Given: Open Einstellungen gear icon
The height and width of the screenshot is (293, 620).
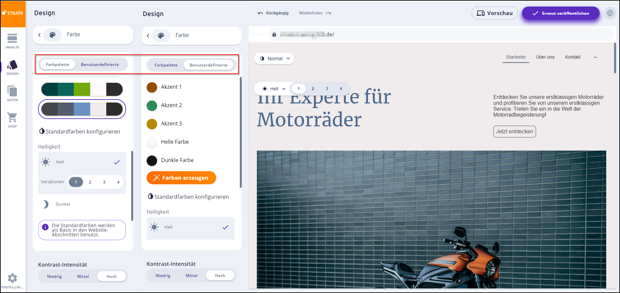Looking at the screenshot, I should tap(12, 279).
